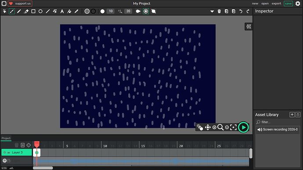Screen dimensions: 303x170
Task: Click the green save button
Action: tap(288, 3)
